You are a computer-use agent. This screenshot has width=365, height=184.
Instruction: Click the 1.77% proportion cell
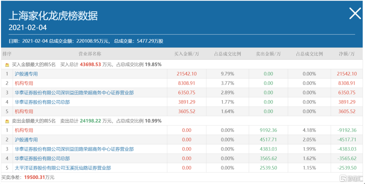tap(227, 102)
